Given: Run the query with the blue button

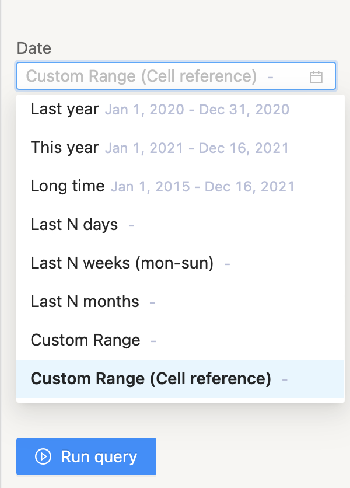Looking at the screenshot, I should pyautogui.click(x=86, y=456).
